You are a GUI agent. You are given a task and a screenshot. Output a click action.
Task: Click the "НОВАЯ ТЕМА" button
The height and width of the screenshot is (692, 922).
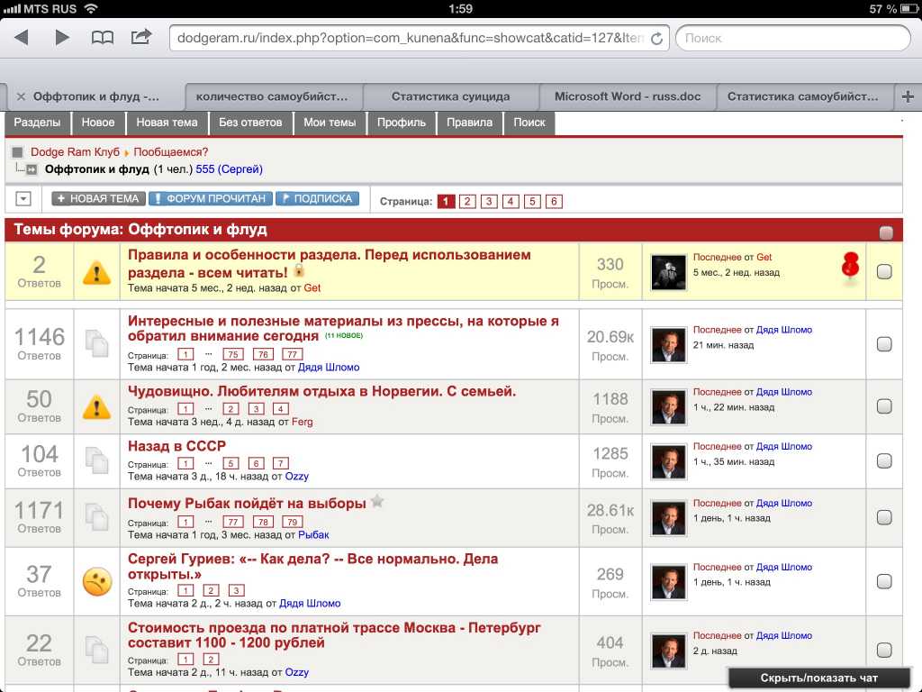(x=98, y=199)
